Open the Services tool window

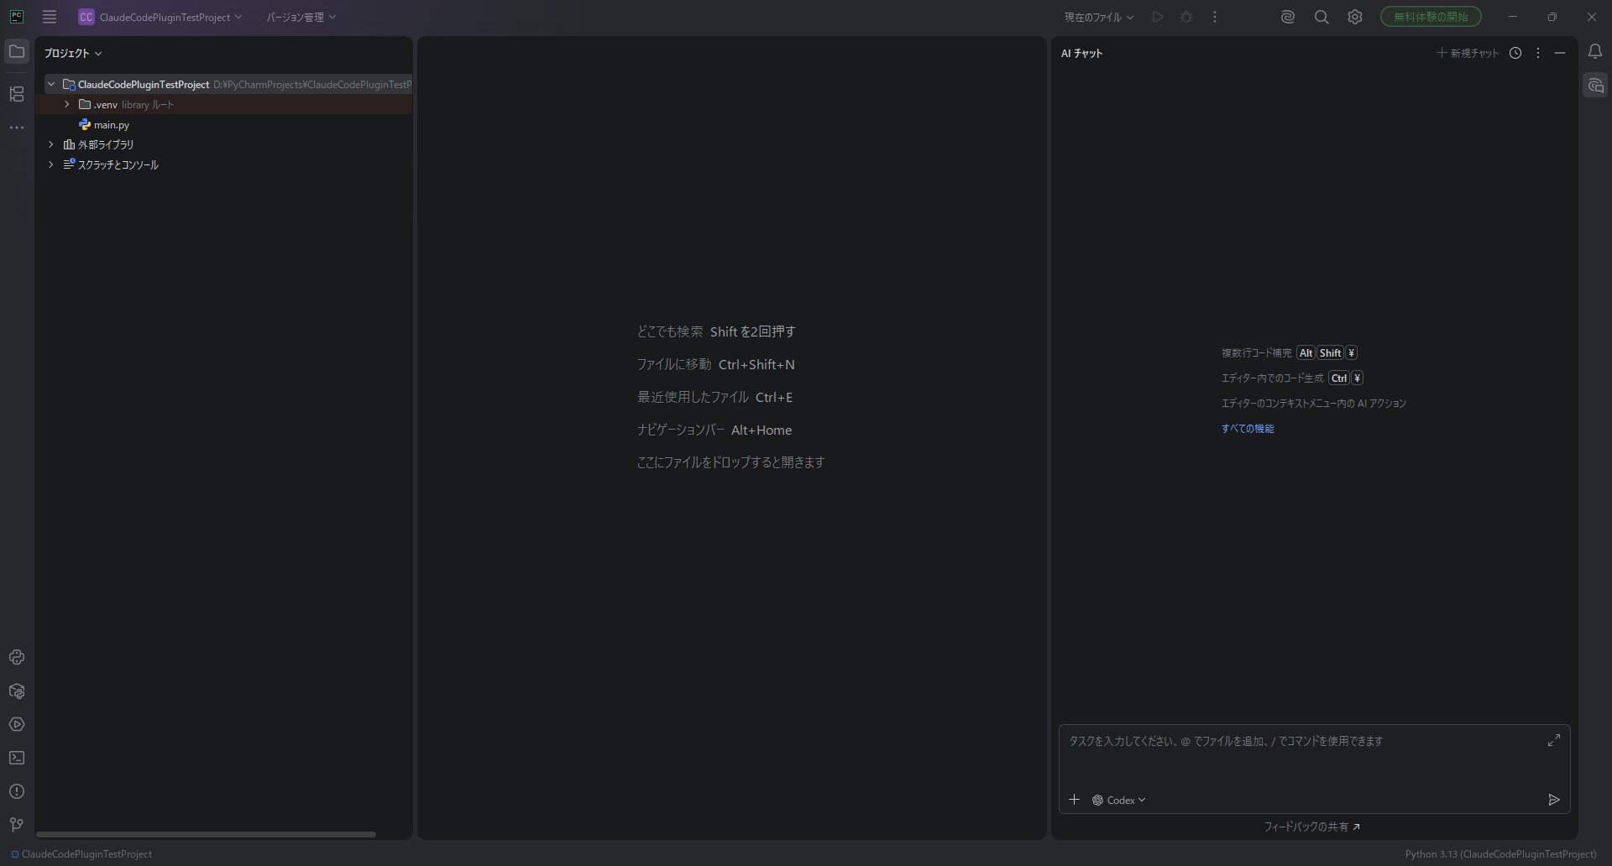click(17, 724)
